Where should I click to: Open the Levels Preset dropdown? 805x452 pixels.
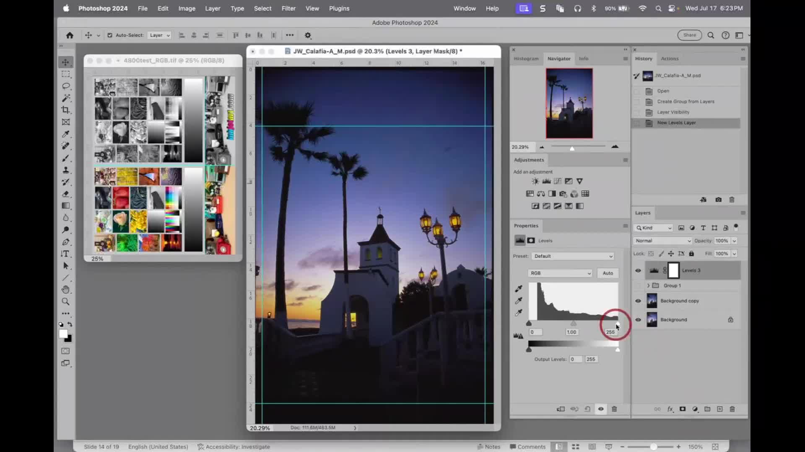(572, 256)
